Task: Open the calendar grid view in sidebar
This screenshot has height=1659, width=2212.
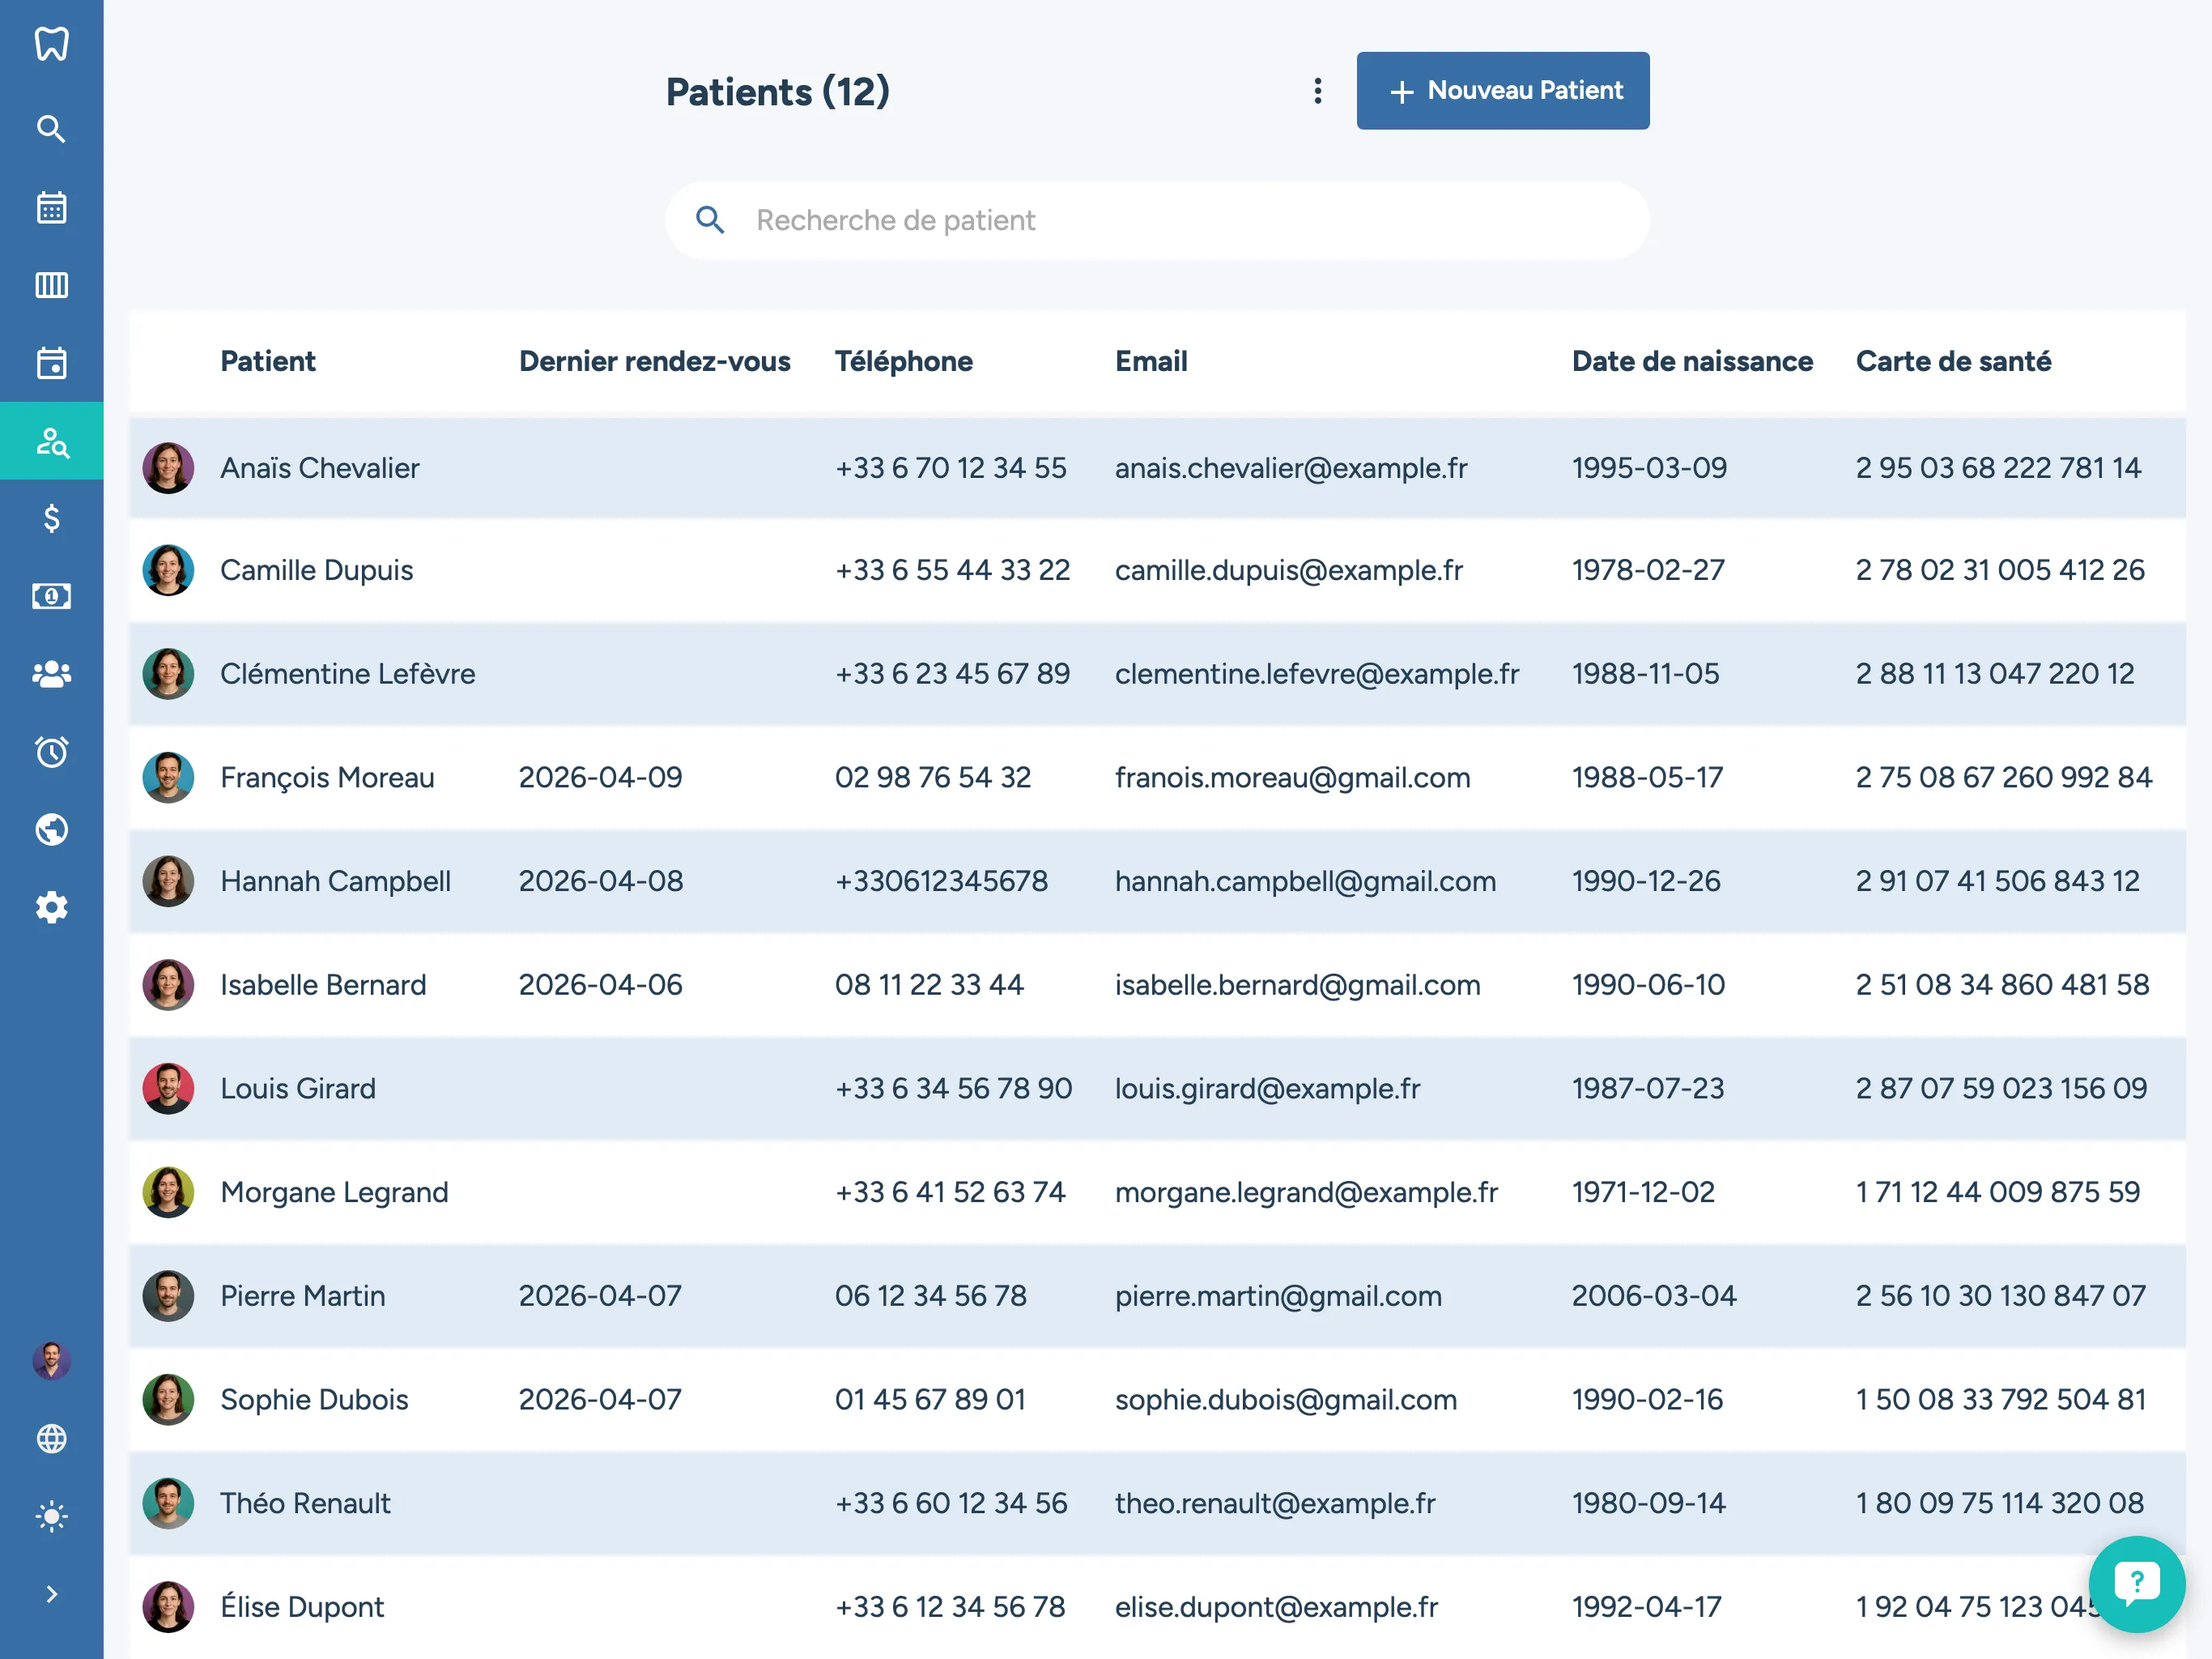Action: pyautogui.click(x=51, y=207)
